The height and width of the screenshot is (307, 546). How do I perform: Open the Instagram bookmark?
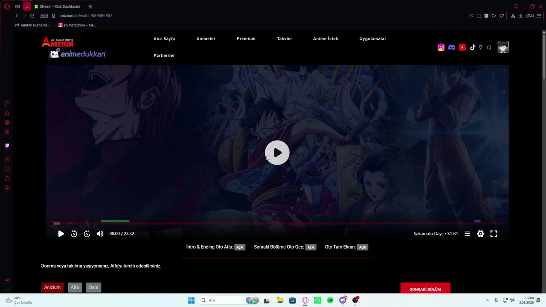tap(78, 25)
